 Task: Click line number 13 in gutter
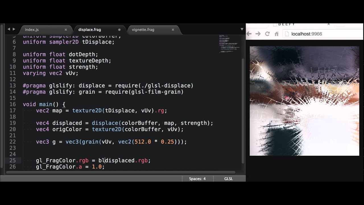(13, 85)
